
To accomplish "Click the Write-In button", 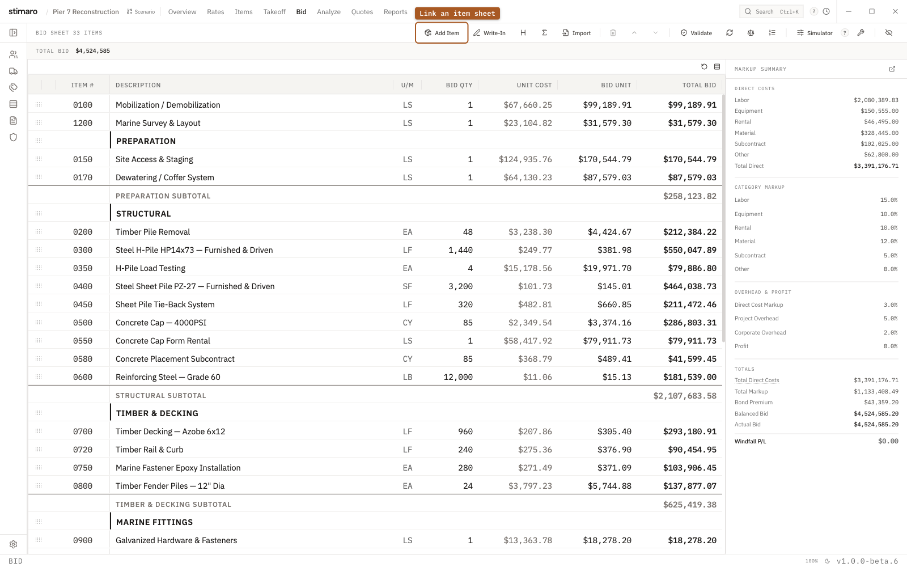I will [489, 33].
